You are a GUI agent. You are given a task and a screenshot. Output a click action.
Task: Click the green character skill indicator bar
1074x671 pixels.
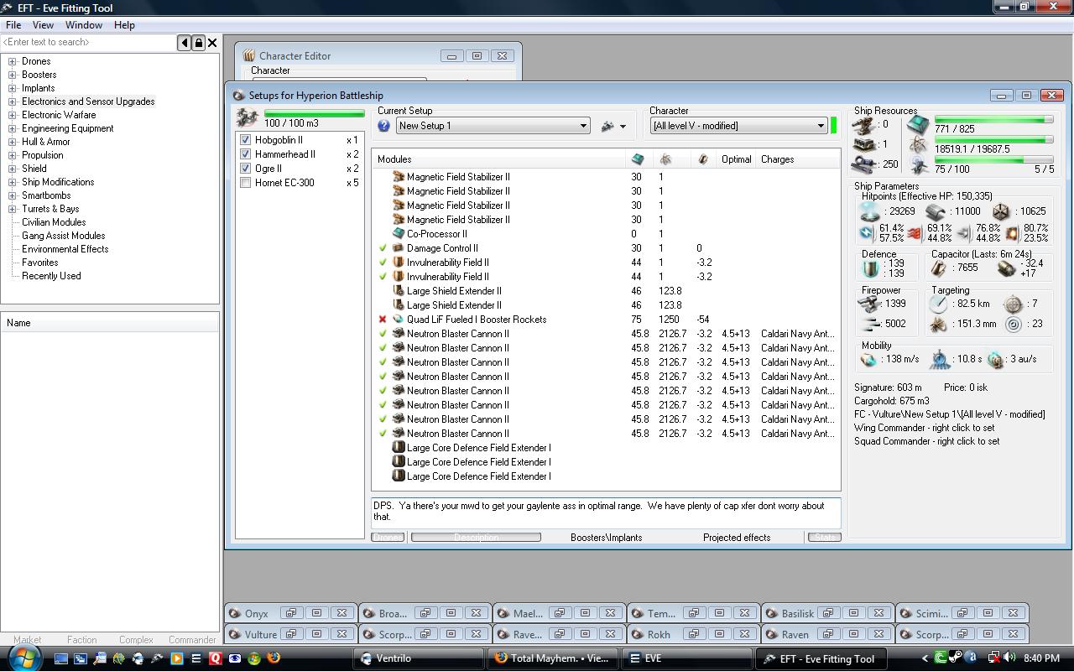click(x=833, y=126)
